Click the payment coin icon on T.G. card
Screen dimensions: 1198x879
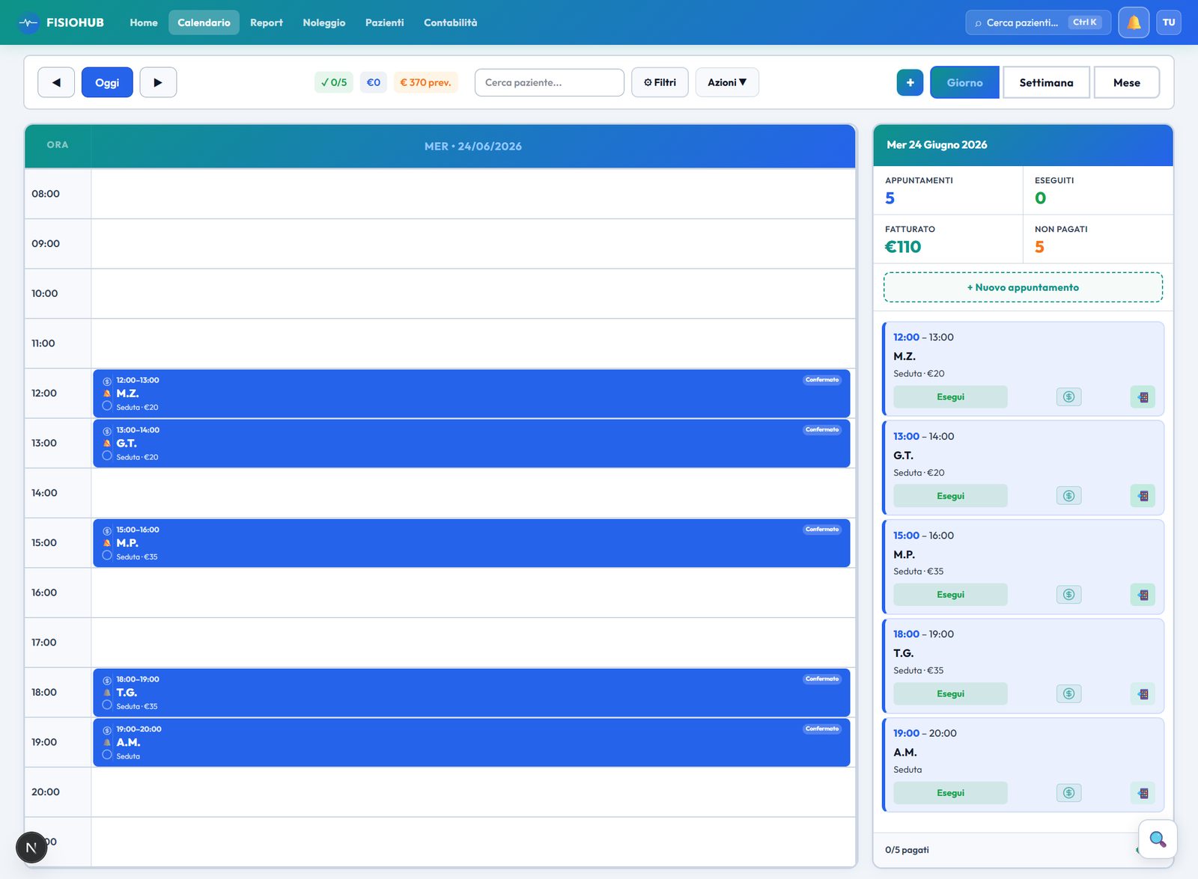1068,693
